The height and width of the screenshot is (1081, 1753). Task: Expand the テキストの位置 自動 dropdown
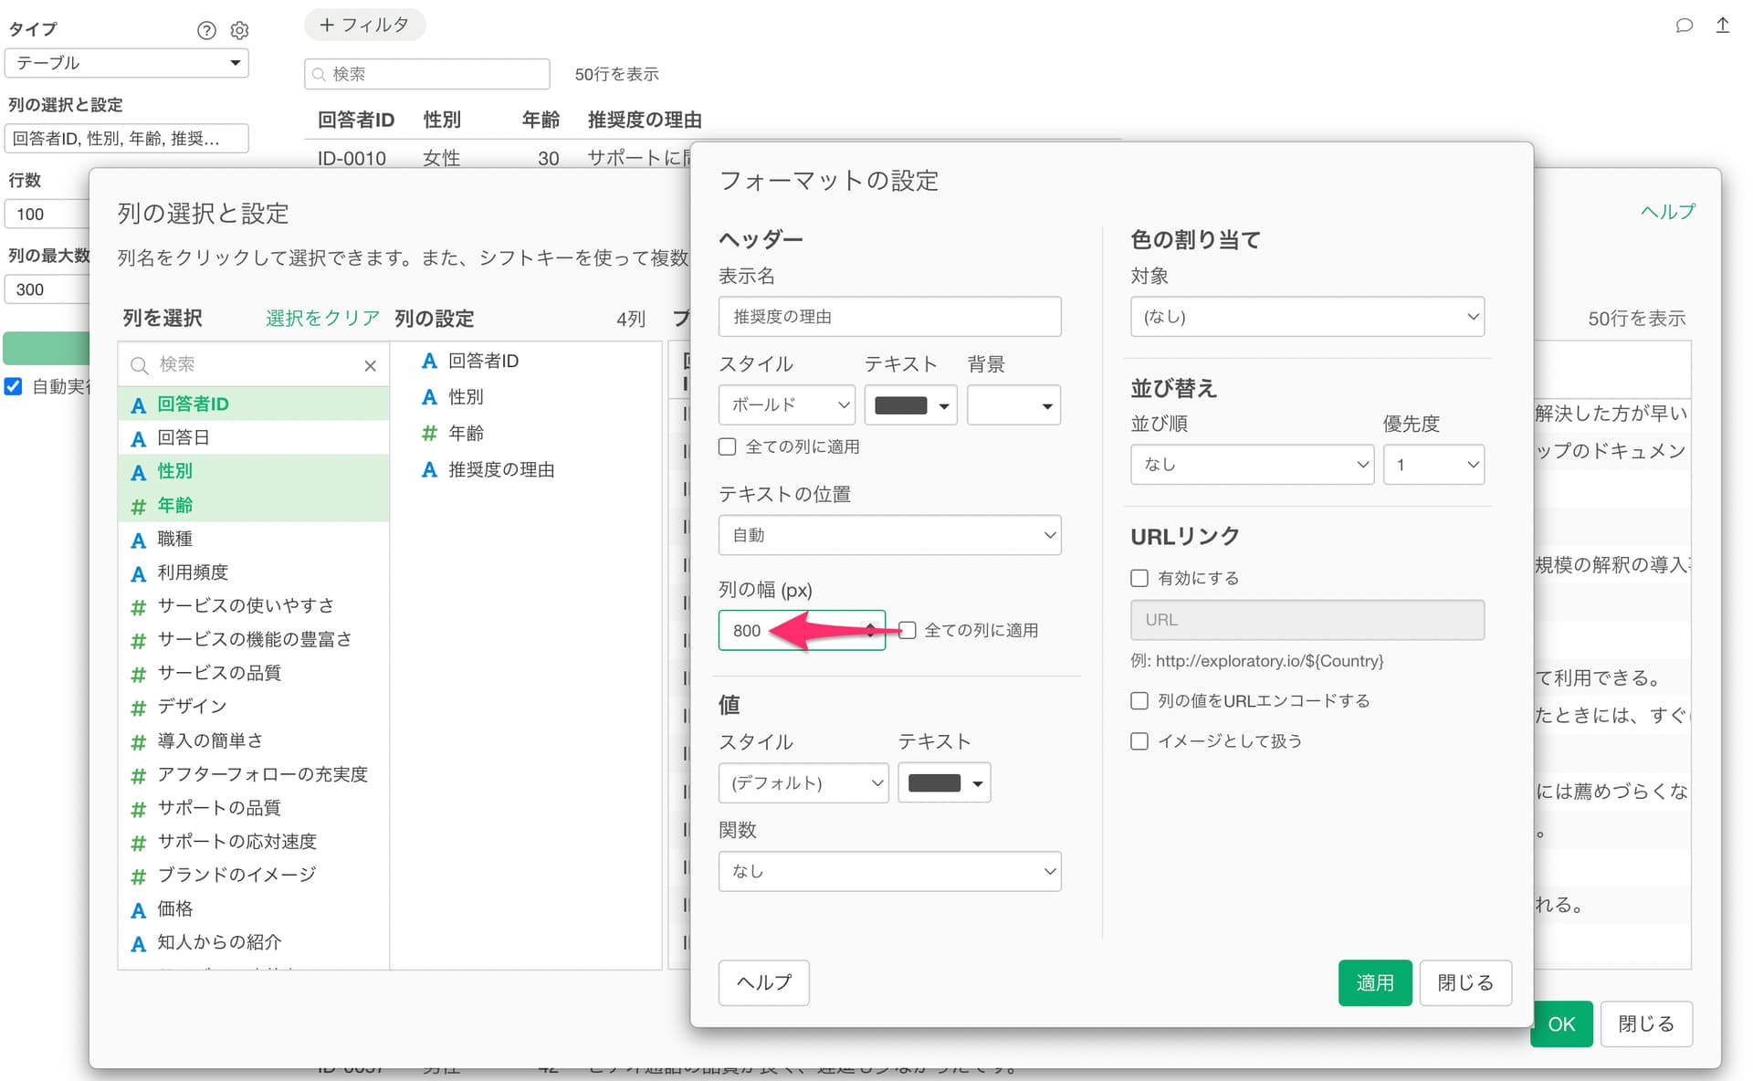point(889,535)
